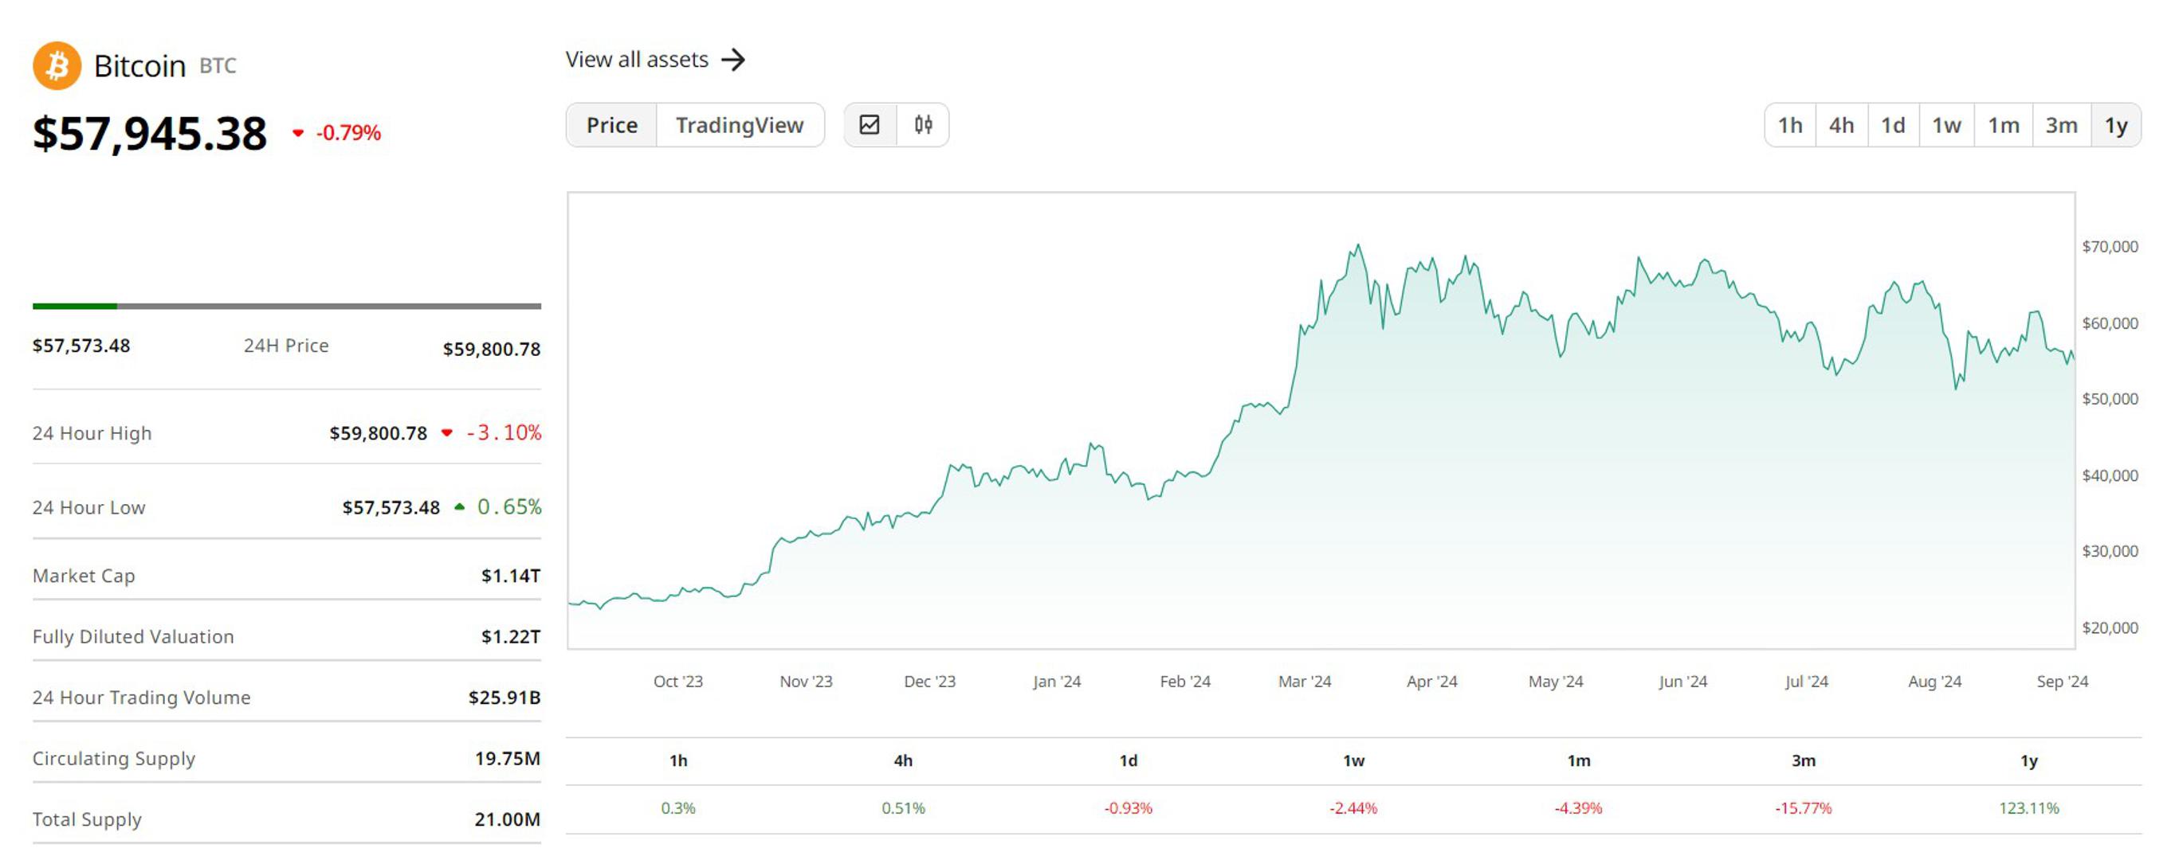Select the 1h chart timeframe
The image size is (2175, 860).
click(x=1789, y=125)
